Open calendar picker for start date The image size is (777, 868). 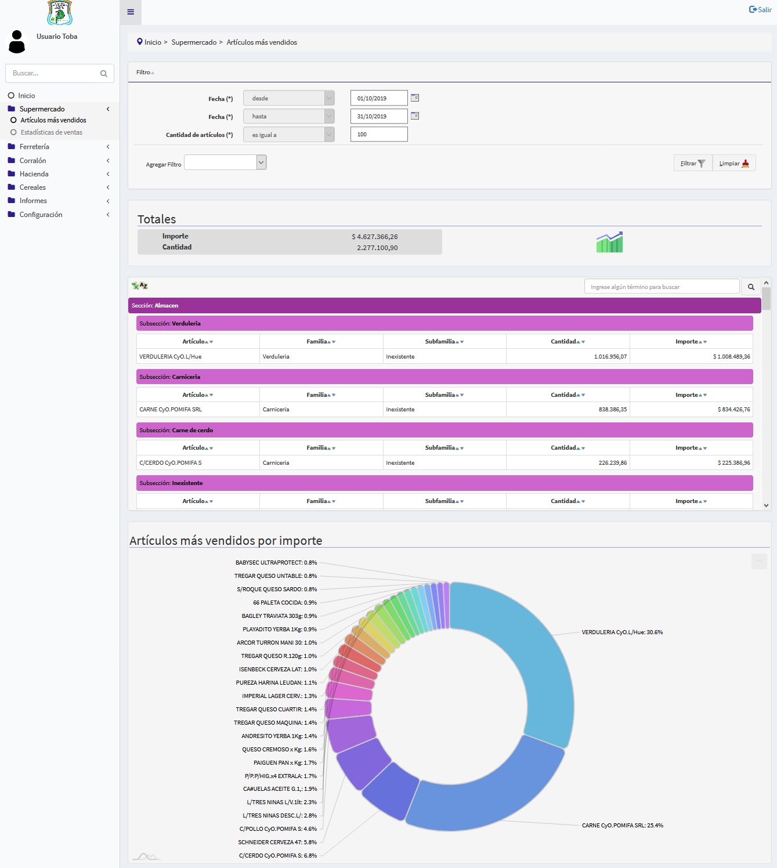tap(414, 98)
